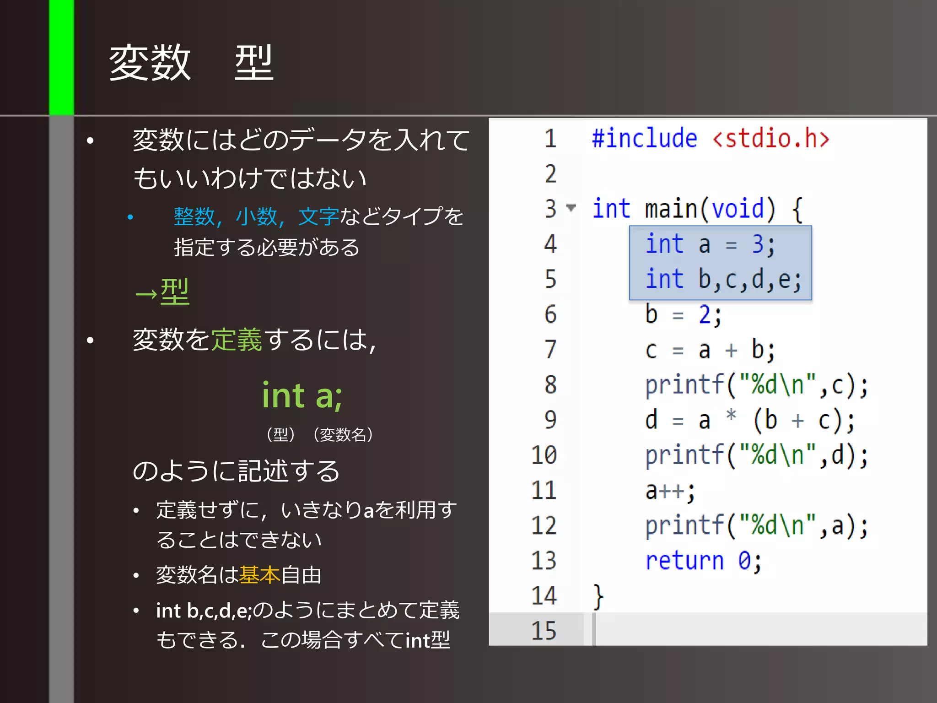Click the b = 2; statement
Screen dimensions: 937x703
coord(683,315)
